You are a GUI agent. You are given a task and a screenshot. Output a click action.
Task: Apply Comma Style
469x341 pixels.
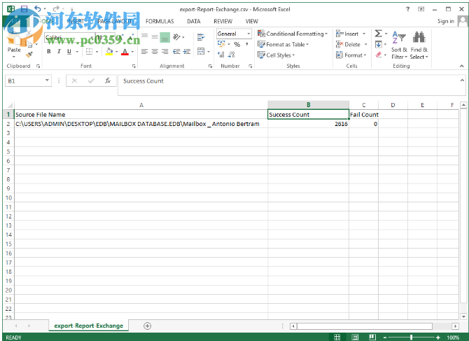pyautogui.click(x=247, y=44)
